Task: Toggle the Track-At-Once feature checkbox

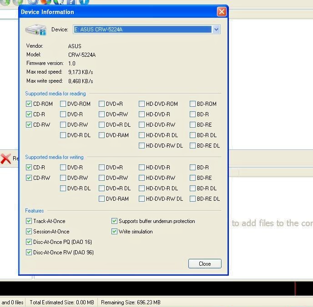Action: pos(29,221)
